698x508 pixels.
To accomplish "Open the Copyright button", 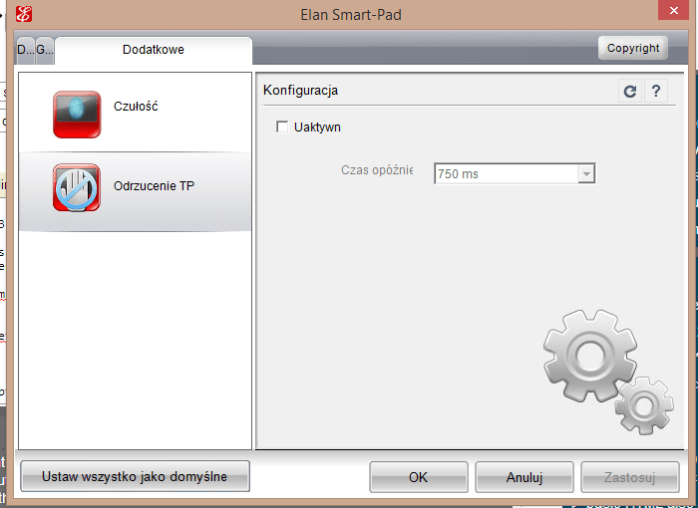I will tap(632, 48).
